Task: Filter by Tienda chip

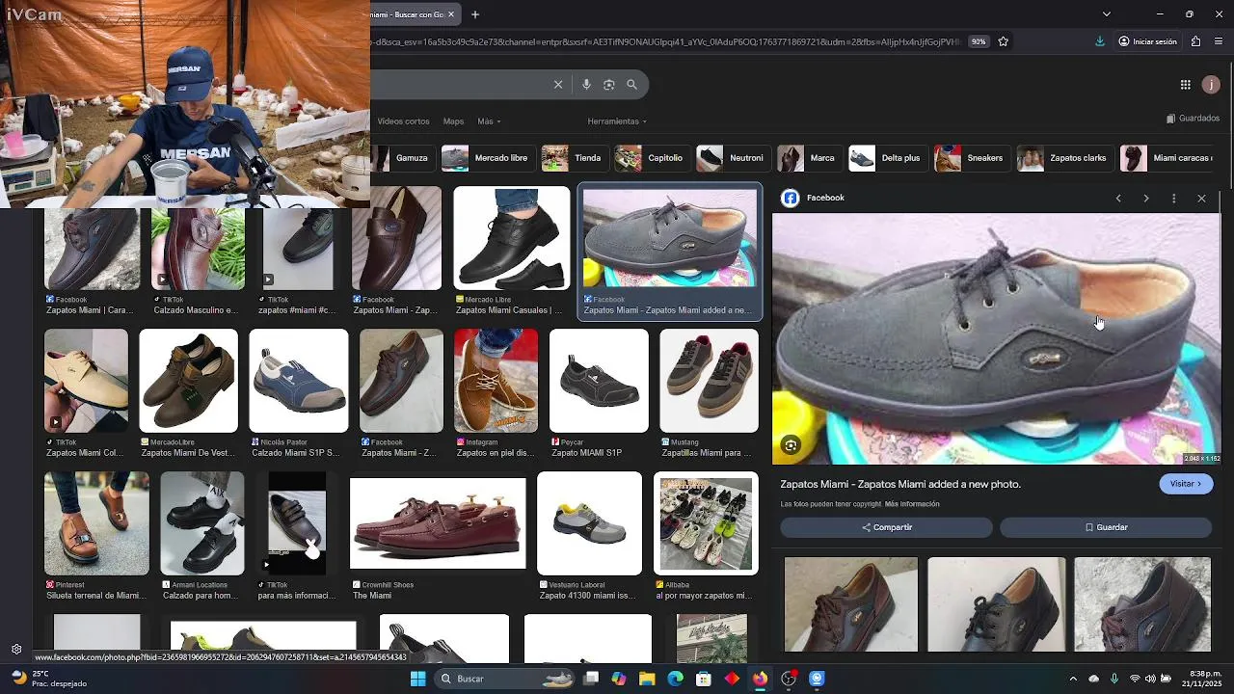Action: click(x=573, y=158)
